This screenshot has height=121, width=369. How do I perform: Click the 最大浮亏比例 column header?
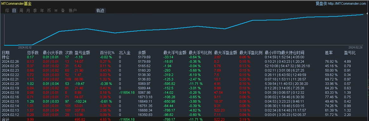(x=200, y=53)
